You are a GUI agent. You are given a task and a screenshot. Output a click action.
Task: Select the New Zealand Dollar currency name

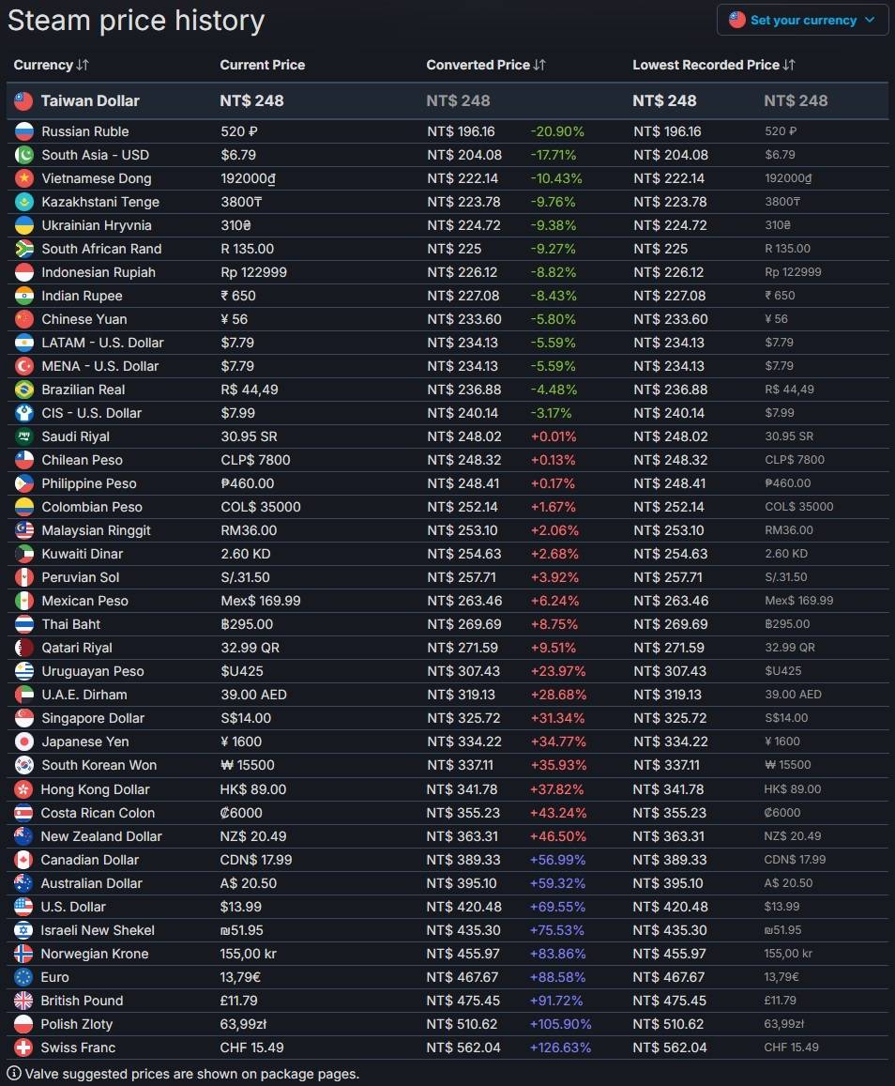101,836
